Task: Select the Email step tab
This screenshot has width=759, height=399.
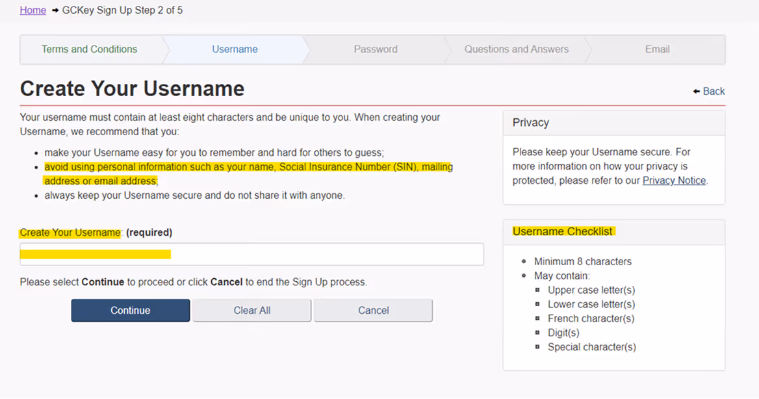Action: (658, 49)
